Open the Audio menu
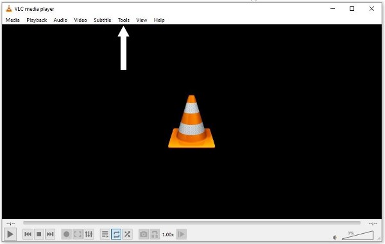The height and width of the screenshot is (244, 385). click(x=60, y=20)
